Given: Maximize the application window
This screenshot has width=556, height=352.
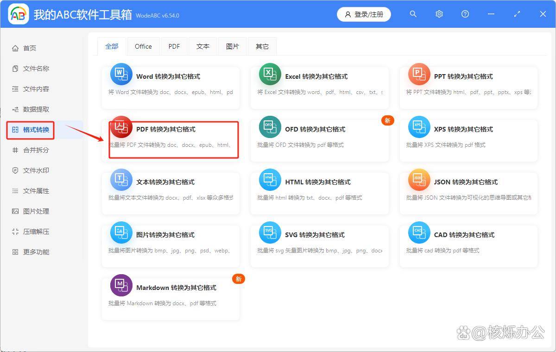Looking at the screenshot, I should pyautogui.click(x=517, y=14).
